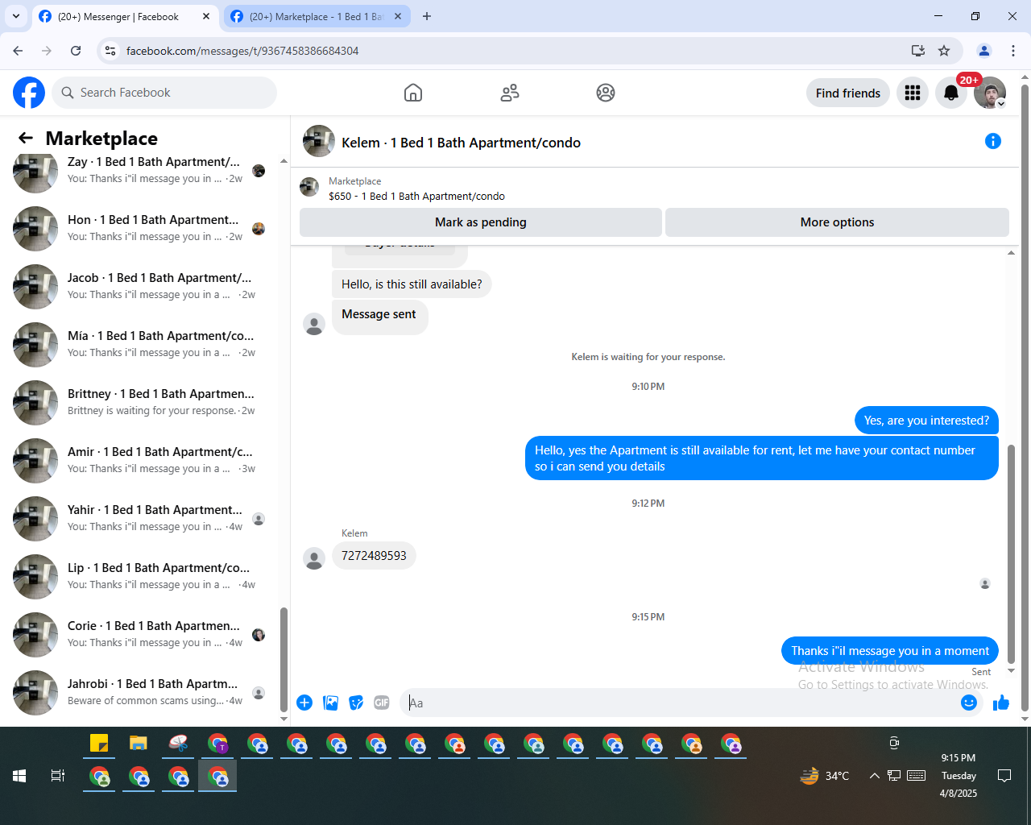Click the Kelem conversation header name
Screen dimensions: 1031x825
[x=461, y=143]
